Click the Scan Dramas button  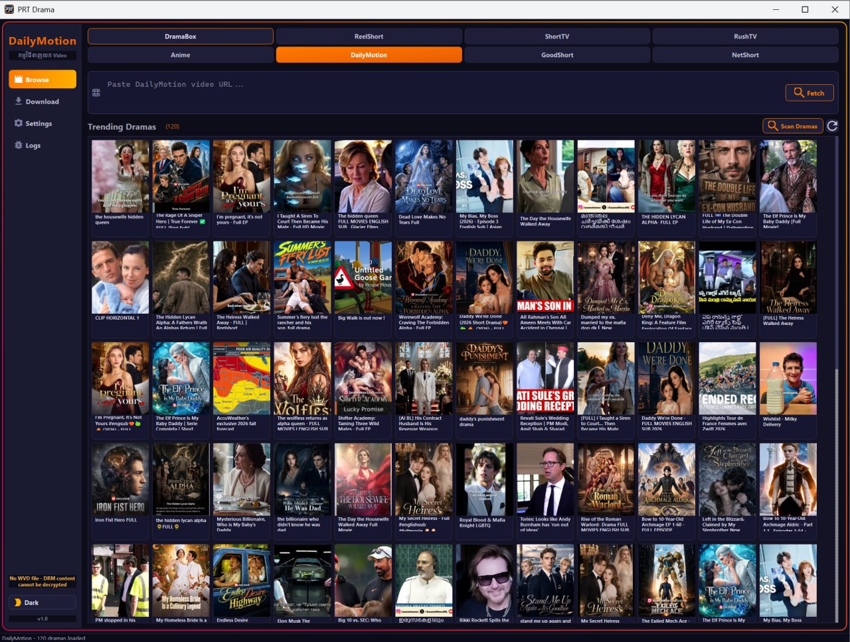click(793, 125)
